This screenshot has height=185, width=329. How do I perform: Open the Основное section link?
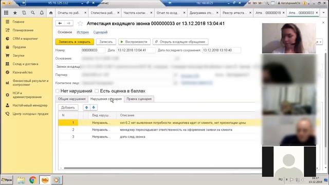point(65,32)
